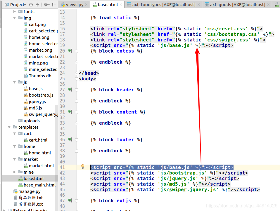Fold the body tag at line 25
The width and height of the screenshot is (280, 211).
coord(77,79)
